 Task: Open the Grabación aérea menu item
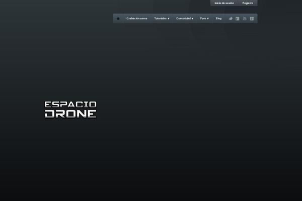(137, 19)
